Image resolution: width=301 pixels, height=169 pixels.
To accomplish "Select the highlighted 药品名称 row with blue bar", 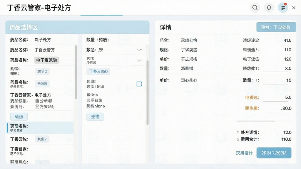I will [x=40, y=128].
